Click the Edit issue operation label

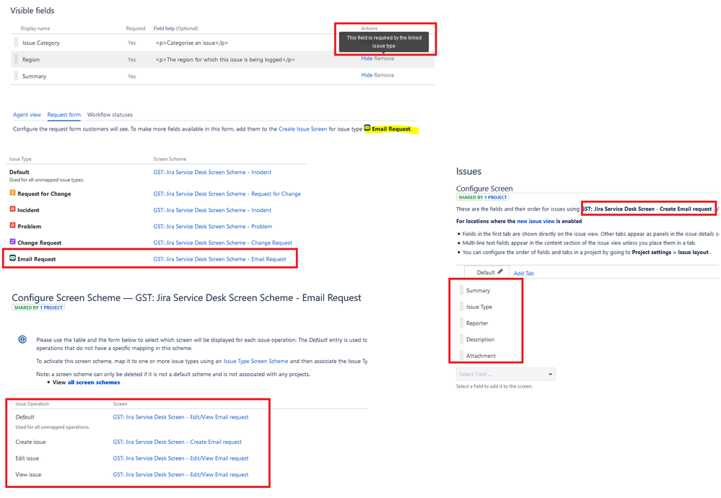click(x=27, y=458)
